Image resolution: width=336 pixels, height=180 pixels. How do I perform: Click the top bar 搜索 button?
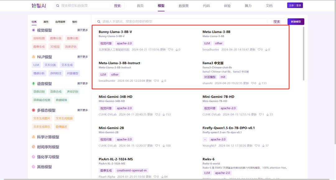tap(117, 6)
